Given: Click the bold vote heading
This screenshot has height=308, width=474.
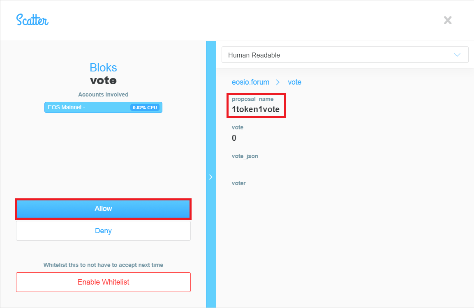Looking at the screenshot, I should coord(103,80).
